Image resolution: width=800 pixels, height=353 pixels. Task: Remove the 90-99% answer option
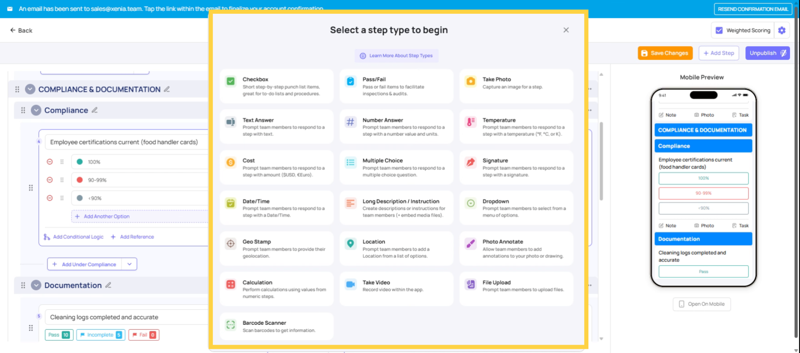pos(50,180)
